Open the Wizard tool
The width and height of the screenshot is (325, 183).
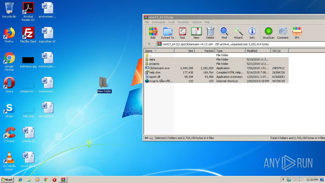point(238,33)
